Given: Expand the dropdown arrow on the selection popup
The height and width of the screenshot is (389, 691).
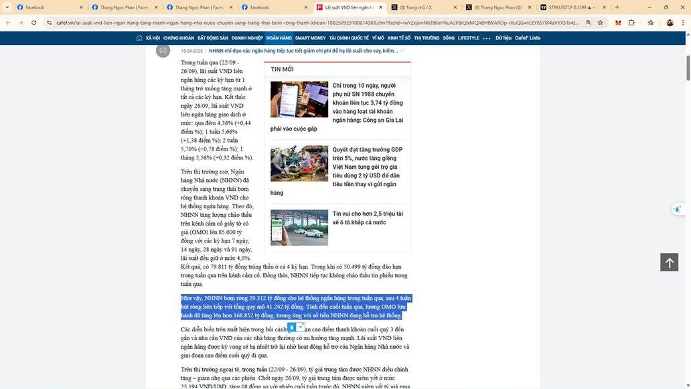Looking at the screenshot, I should 301,327.
